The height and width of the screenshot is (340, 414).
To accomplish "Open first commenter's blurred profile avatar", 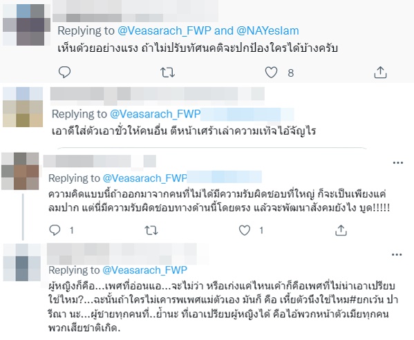I will [x=27, y=25].
